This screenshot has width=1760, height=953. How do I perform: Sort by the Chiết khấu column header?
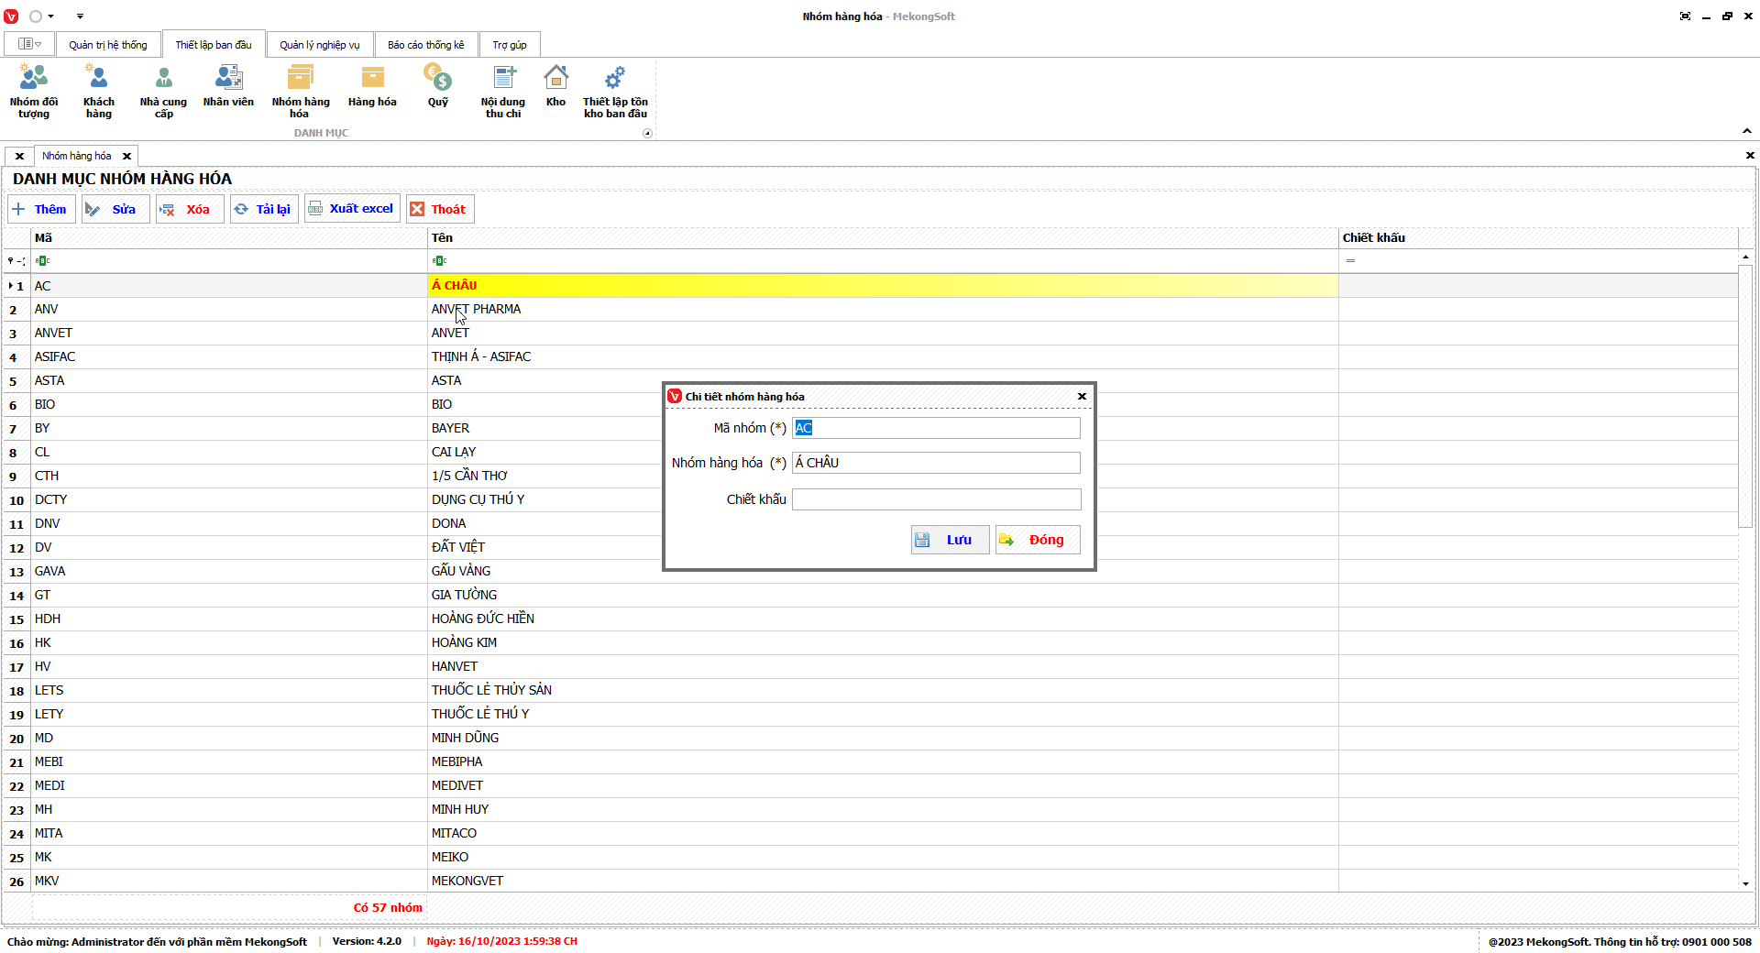(x=1538, y=238)
